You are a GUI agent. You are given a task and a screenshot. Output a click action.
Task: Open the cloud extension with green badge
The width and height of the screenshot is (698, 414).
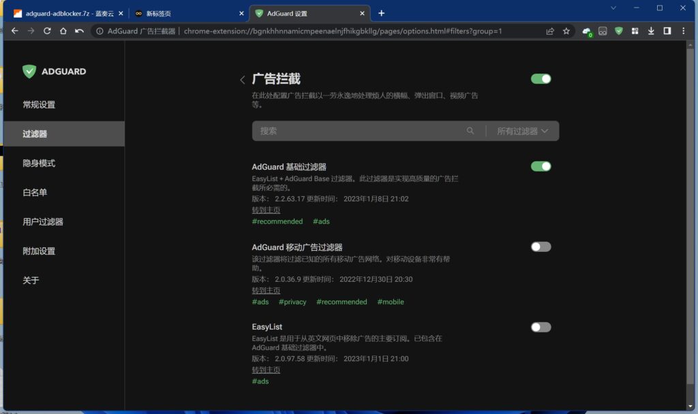click(x=587, y=31)
